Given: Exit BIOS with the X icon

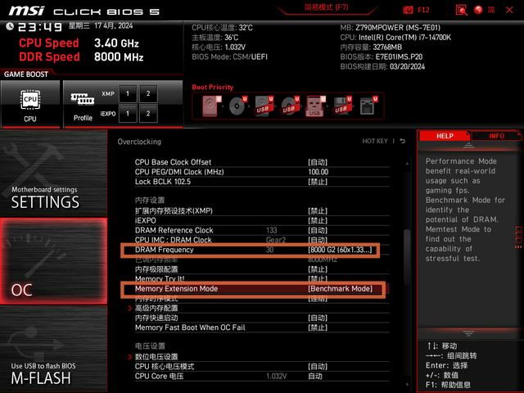Looking at the screenshot, I should pyautogui.click(x=509, y=10).
